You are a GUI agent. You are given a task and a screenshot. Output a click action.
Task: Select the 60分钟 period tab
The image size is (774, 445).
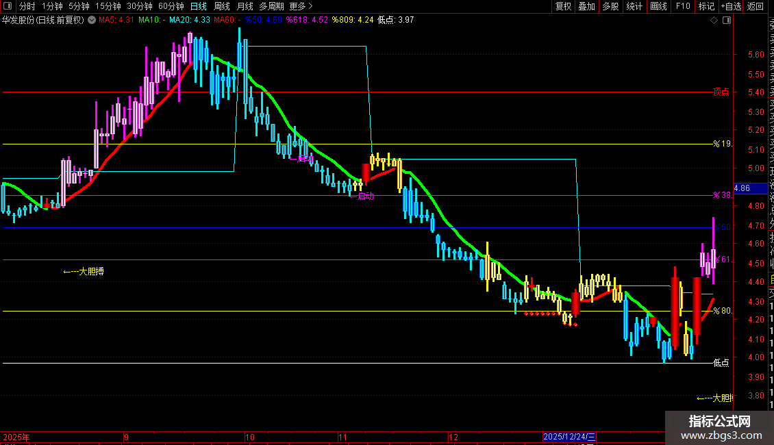pyautogui.click(x=171, y=6)
